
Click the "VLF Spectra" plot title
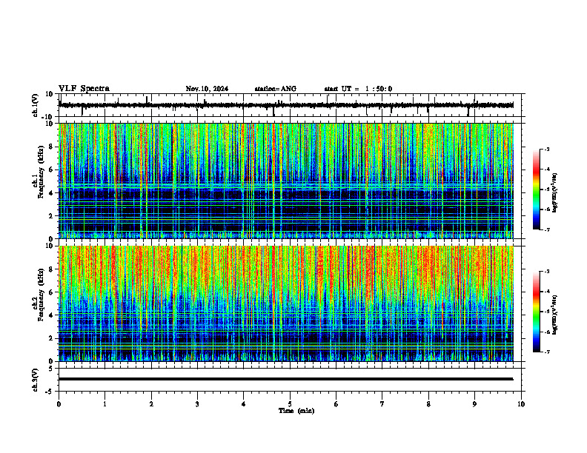[84, 89]
